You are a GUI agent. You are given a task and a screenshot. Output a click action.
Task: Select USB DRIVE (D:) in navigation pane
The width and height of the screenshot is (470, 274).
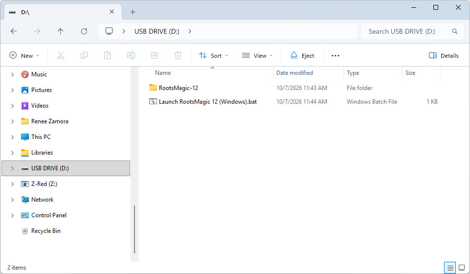tap(66, 168)
